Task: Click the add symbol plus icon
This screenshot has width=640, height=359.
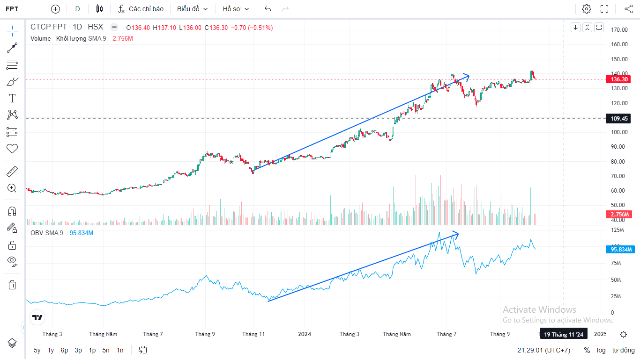Action: (x=55, y=9)
